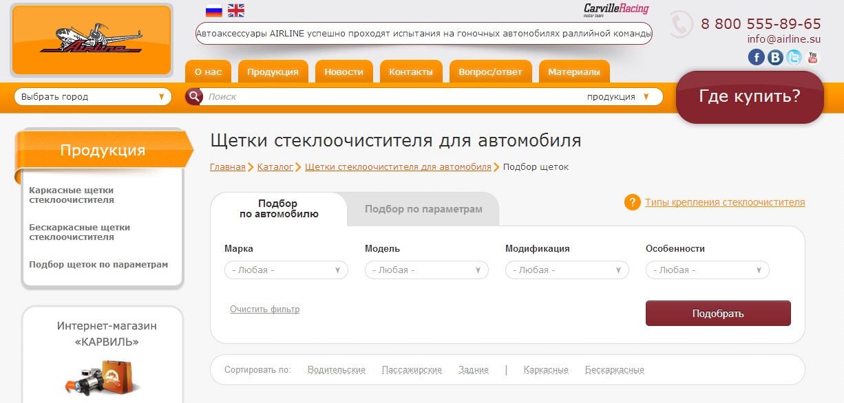Click the Очистить фильтр link
The height and width of the screenshot is (403, 844).
click(264, 309)
